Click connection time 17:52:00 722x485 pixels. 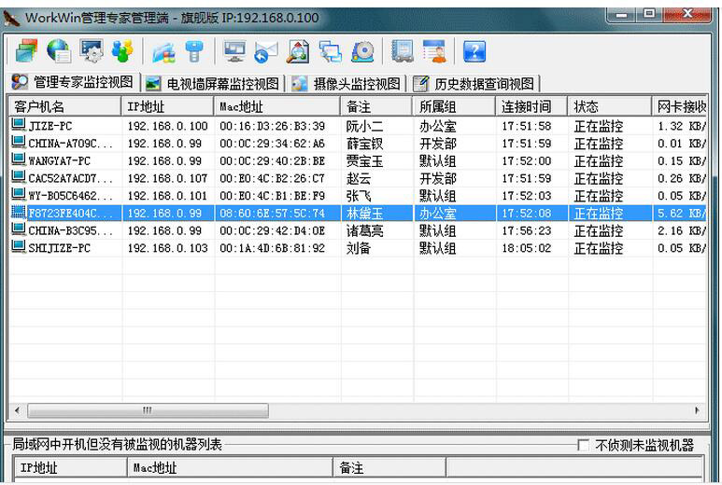point(526,161)
